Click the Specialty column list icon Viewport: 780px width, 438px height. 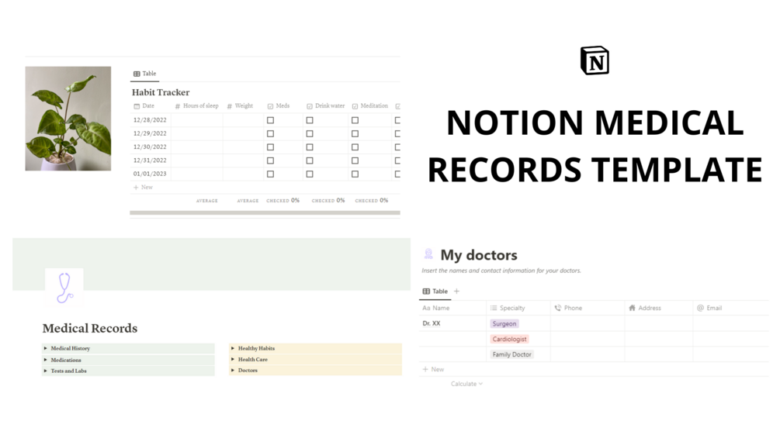494,308
